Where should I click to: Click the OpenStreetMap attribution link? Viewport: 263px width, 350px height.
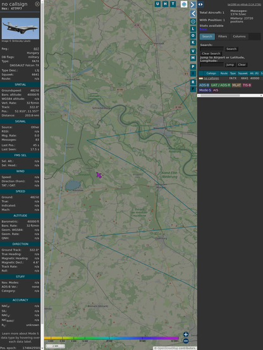(x=167, y=348)
